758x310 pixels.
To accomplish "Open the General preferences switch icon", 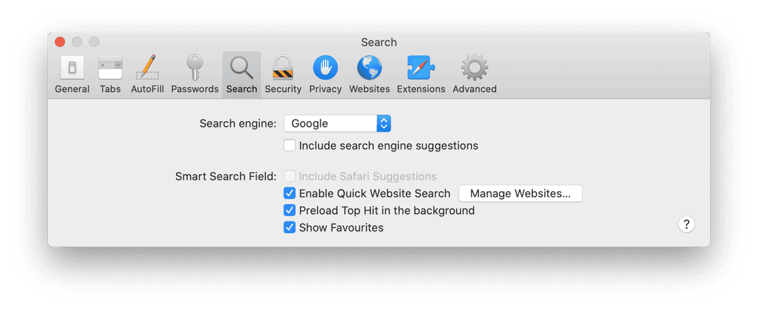I will tap(72, 68).
